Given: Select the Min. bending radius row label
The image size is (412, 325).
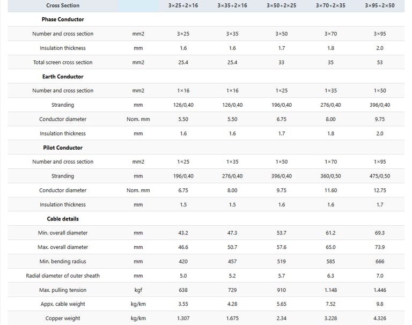Looking at the screenshot, I should [63, 262].
